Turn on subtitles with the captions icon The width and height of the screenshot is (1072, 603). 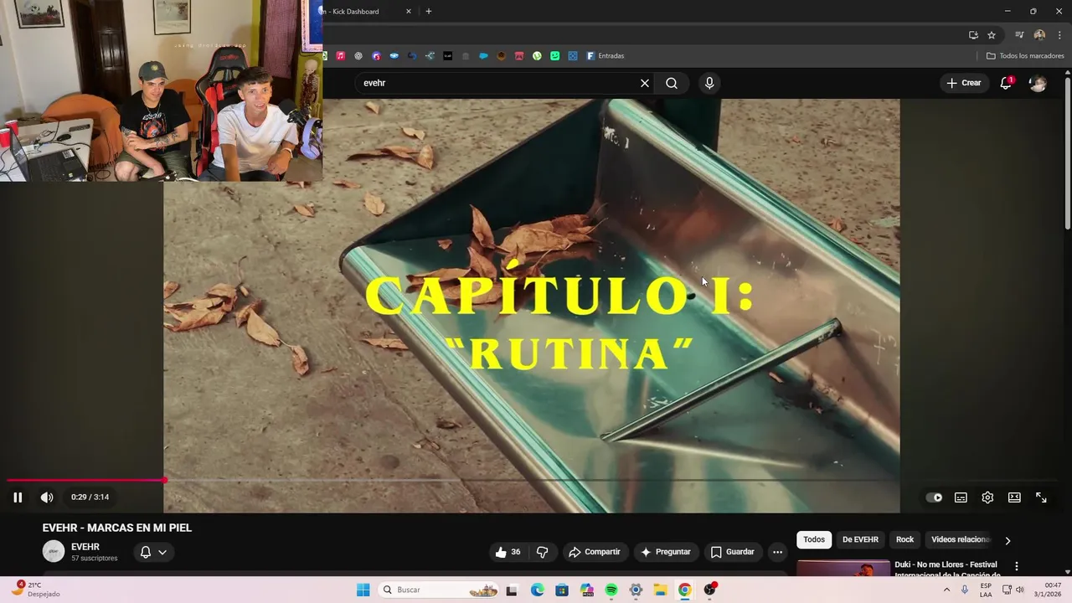tap(961, 497)
